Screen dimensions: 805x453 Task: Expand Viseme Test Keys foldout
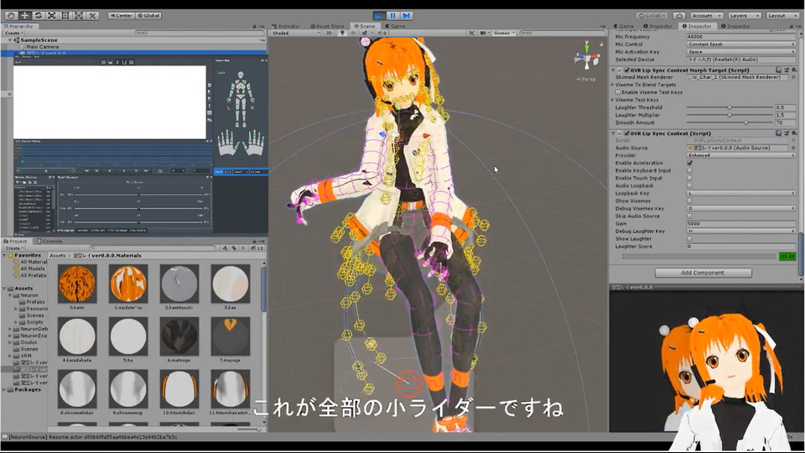[x=612, y=100]
